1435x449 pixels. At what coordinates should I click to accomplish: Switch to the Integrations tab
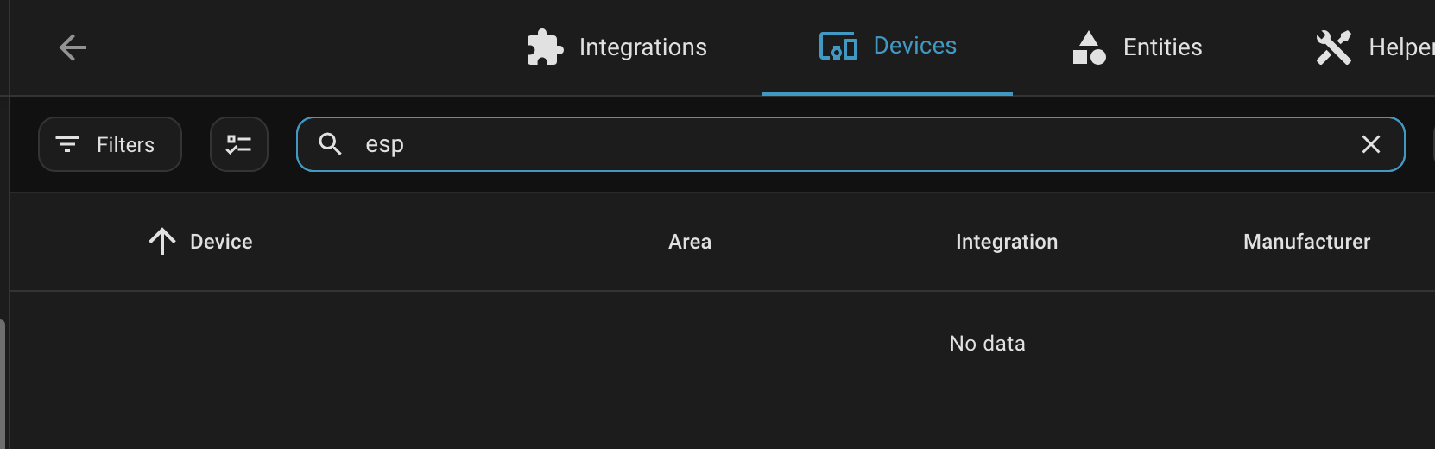(x=642, y=47)
